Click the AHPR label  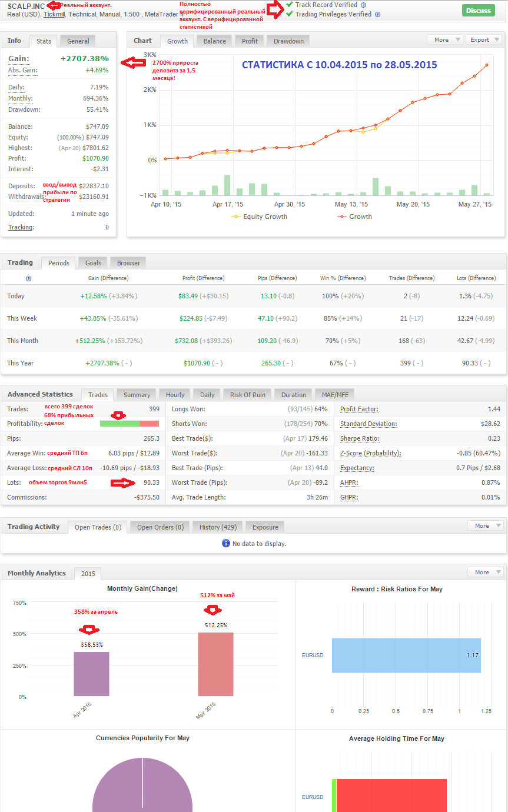pyautogui.click(x=350, y=482)
